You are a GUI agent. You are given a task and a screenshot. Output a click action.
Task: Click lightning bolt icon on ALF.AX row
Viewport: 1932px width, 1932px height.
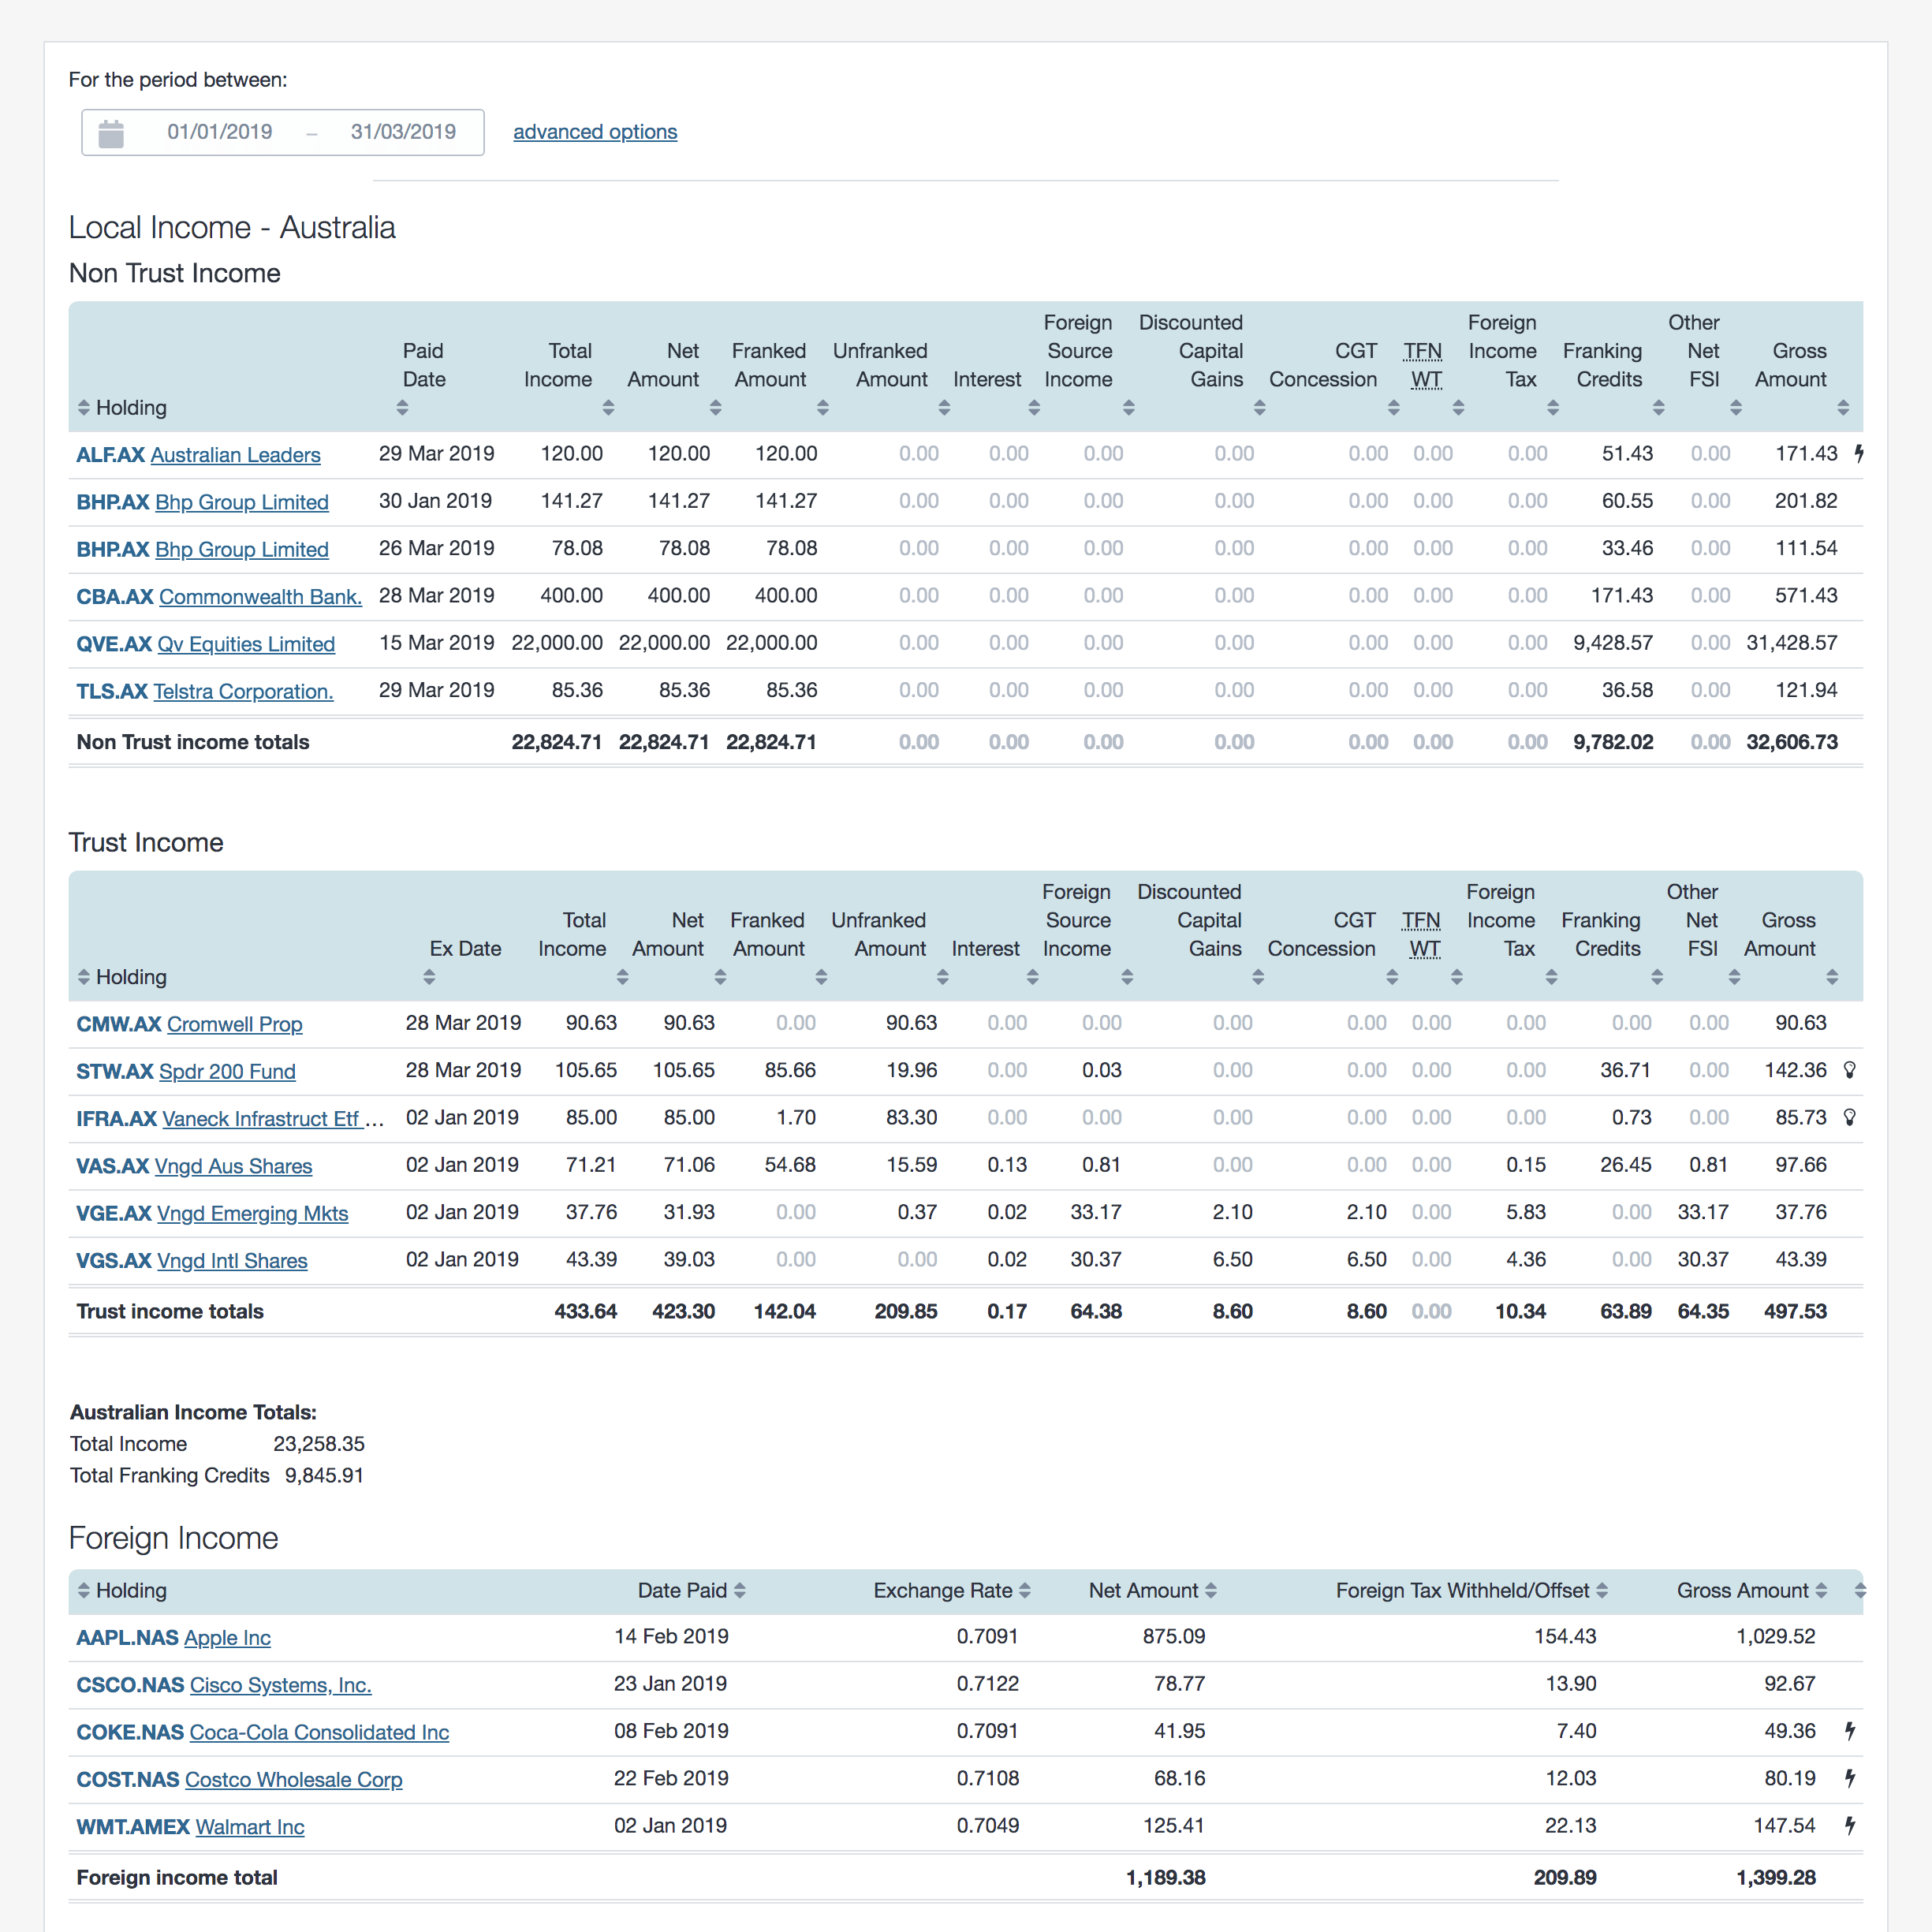1858,454
